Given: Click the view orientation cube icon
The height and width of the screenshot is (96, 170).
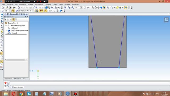Looking at the screenshot, I should (166, 20).
